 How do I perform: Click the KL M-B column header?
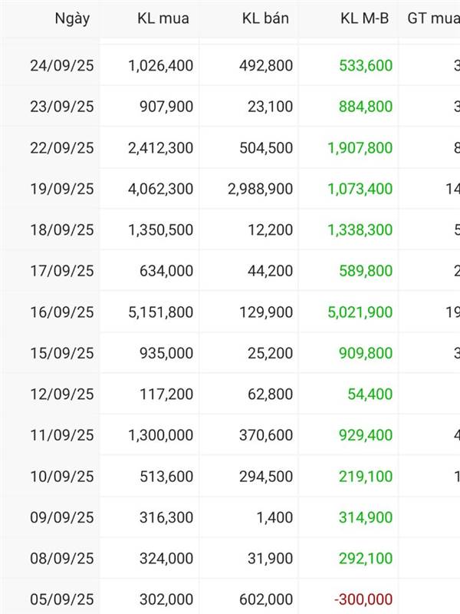[365, 18]
